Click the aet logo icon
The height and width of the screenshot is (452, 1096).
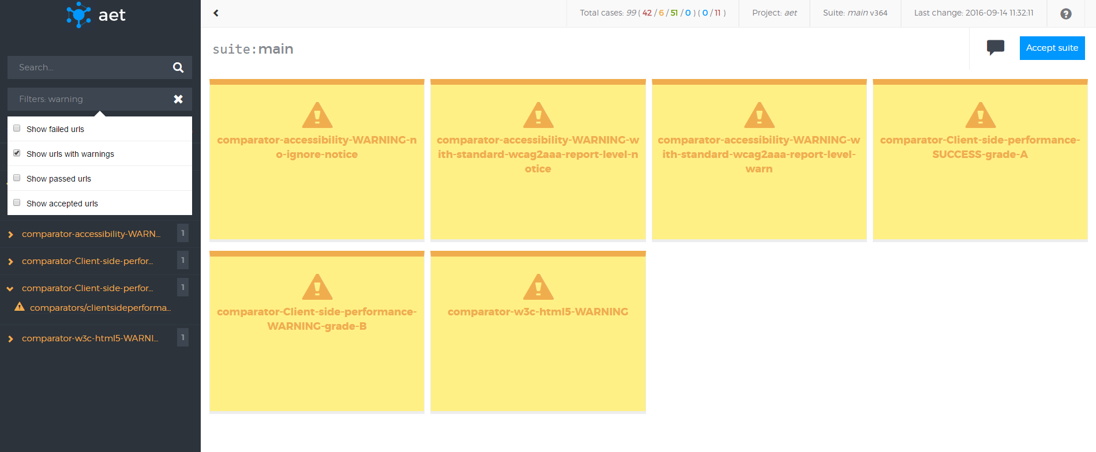(x=78, y=15)
